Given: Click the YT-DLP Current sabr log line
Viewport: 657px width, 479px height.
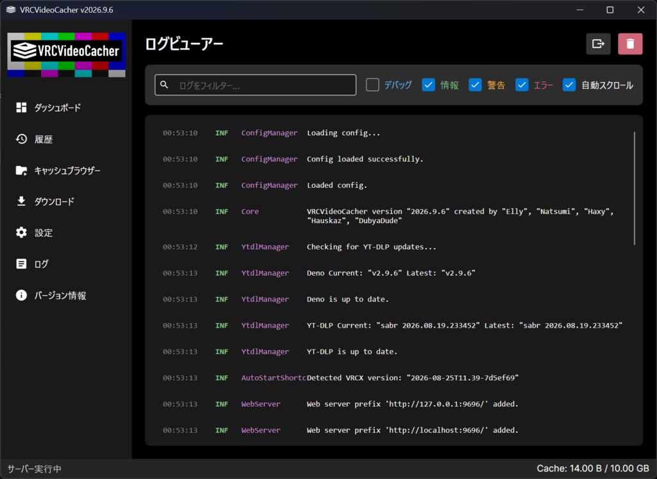Looking at the screenshot, I should 465,325.
